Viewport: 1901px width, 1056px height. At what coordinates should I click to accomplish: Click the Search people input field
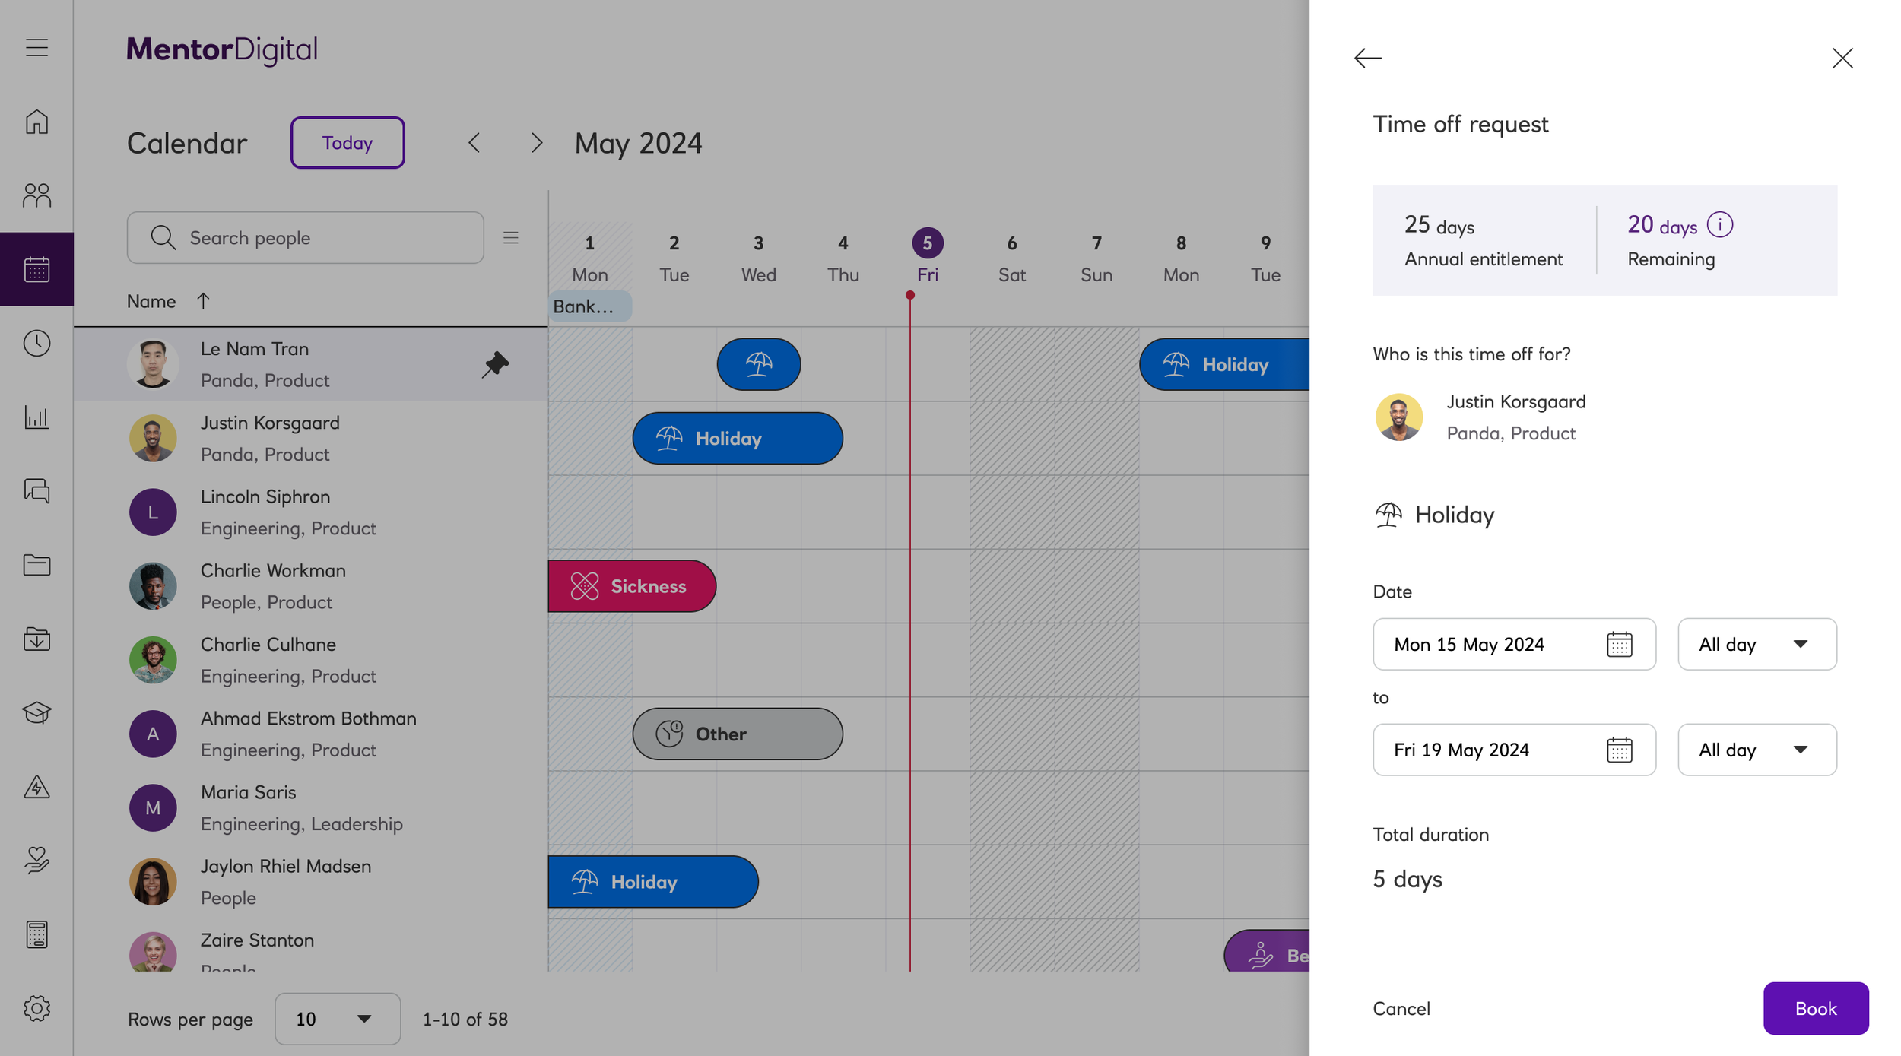(306, 238)
